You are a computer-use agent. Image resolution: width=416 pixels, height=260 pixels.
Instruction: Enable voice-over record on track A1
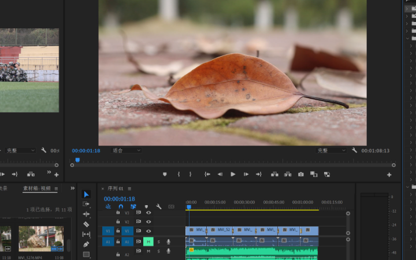168,242
